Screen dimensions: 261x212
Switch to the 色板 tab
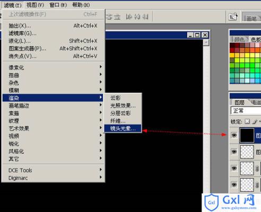[256, 39]
